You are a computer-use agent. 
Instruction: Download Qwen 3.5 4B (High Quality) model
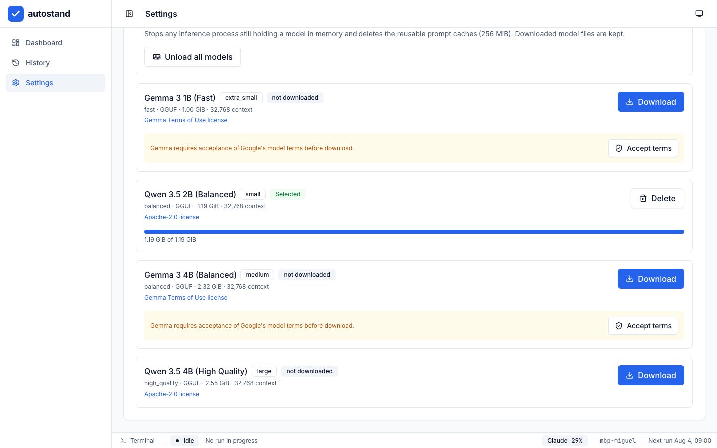coord(651,375)
